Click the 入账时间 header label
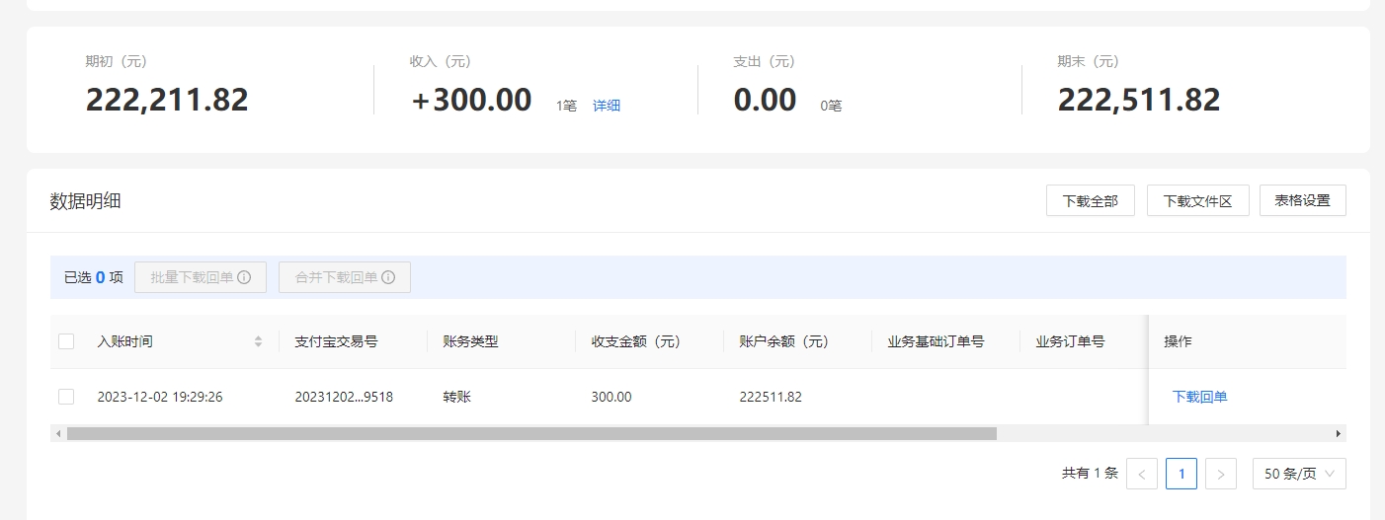The image size is (1385, 520). point(124,341)
